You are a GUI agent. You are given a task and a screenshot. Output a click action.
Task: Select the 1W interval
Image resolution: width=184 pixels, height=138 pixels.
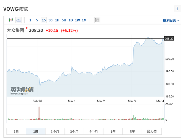click(x=78, y=20)
